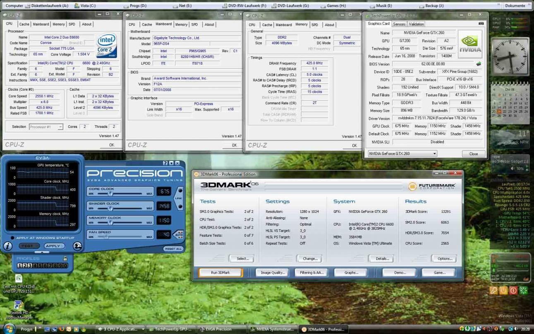Switch to Validation tab in GPU-Z
The width and height of the screenshot is (534, 334).
(416, 24)
